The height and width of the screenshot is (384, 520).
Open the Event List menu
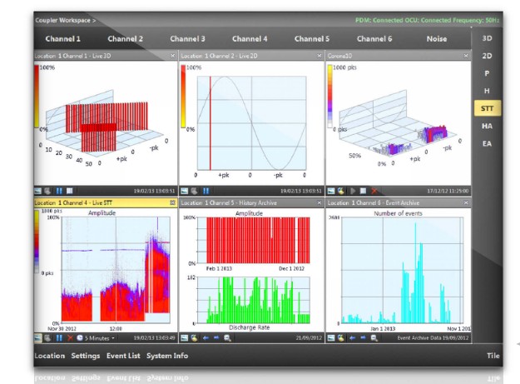[123, 356]
